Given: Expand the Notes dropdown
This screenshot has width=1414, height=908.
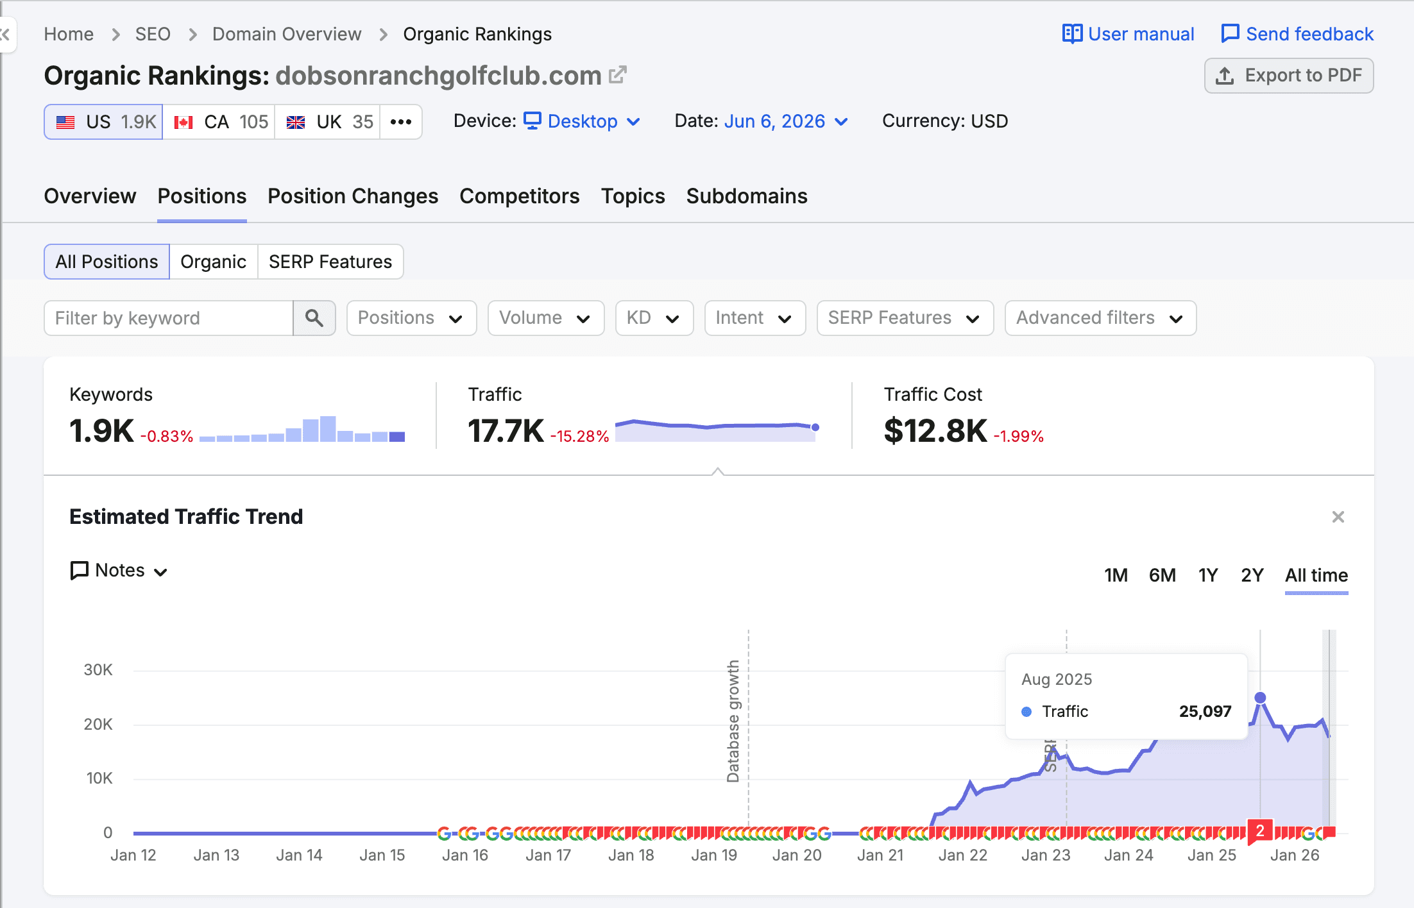Looking at the screenshot, I should (119, 571).
